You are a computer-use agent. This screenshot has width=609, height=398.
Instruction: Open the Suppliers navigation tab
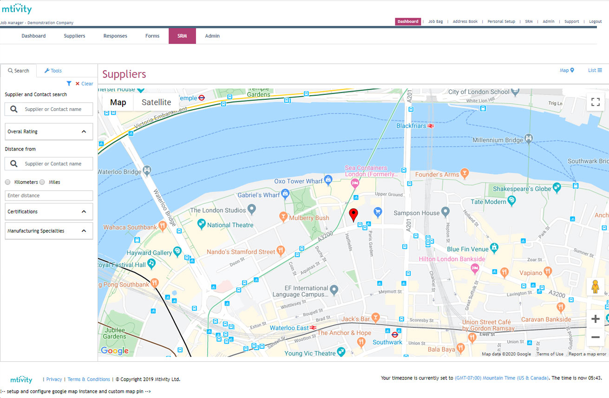click(x=74, y=36)
